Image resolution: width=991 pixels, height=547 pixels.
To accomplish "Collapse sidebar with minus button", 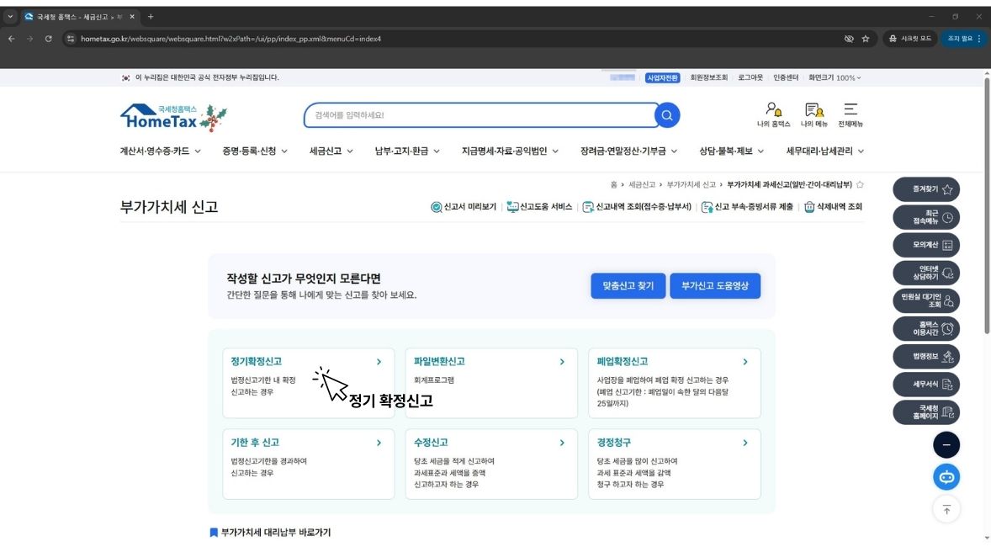I will tap(946, 444).
